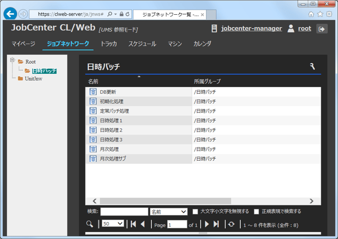
Task: Click the horizontal scrollbar thumb
Action: click(166, 201)
